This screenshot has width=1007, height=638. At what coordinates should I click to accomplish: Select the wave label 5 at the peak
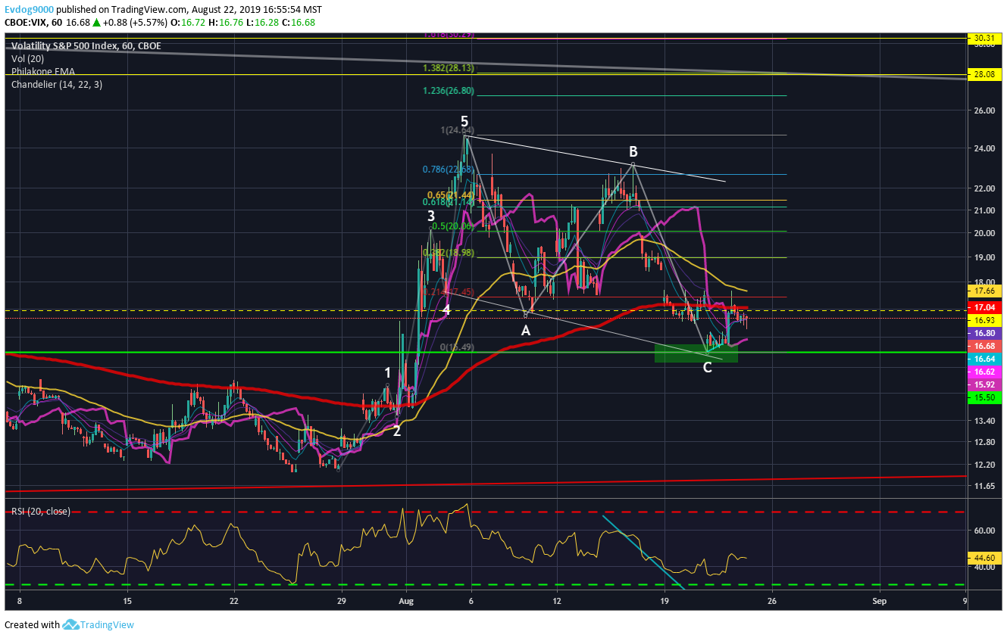point(464,121)
